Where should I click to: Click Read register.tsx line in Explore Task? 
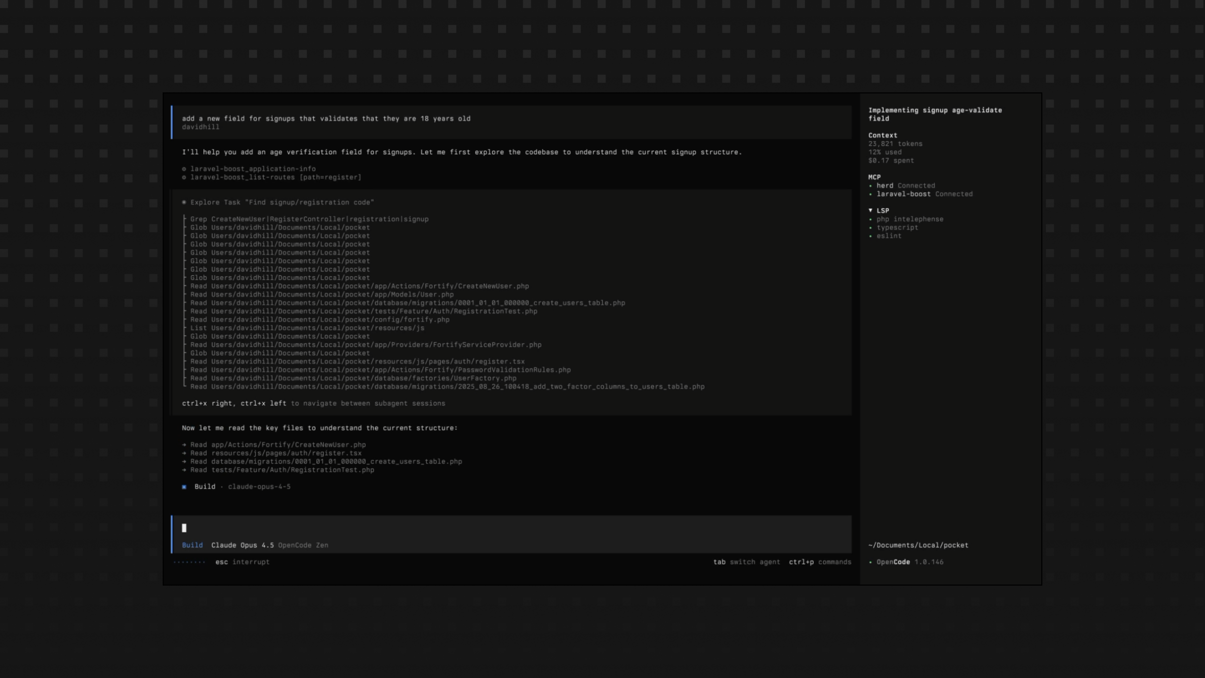[357, 362]
